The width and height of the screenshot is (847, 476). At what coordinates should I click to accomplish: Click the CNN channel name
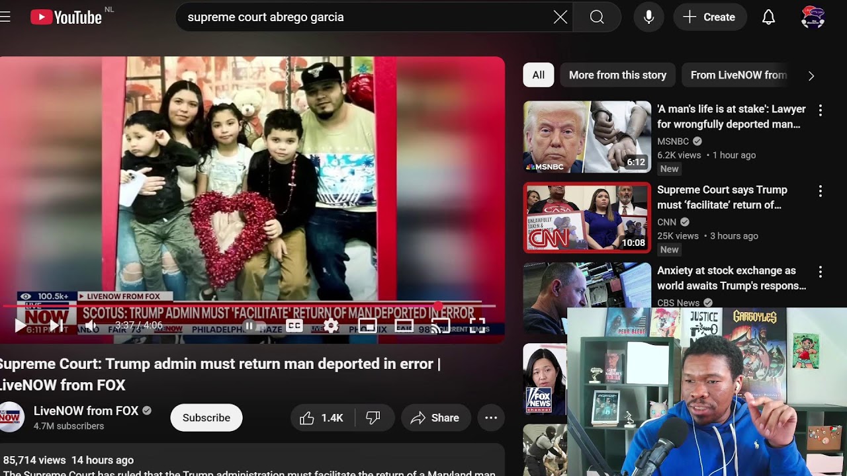tap(667, 222)
